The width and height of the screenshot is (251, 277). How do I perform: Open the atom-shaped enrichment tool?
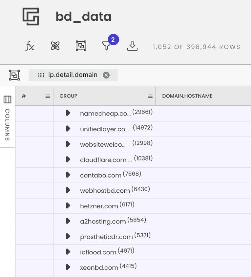55,46
